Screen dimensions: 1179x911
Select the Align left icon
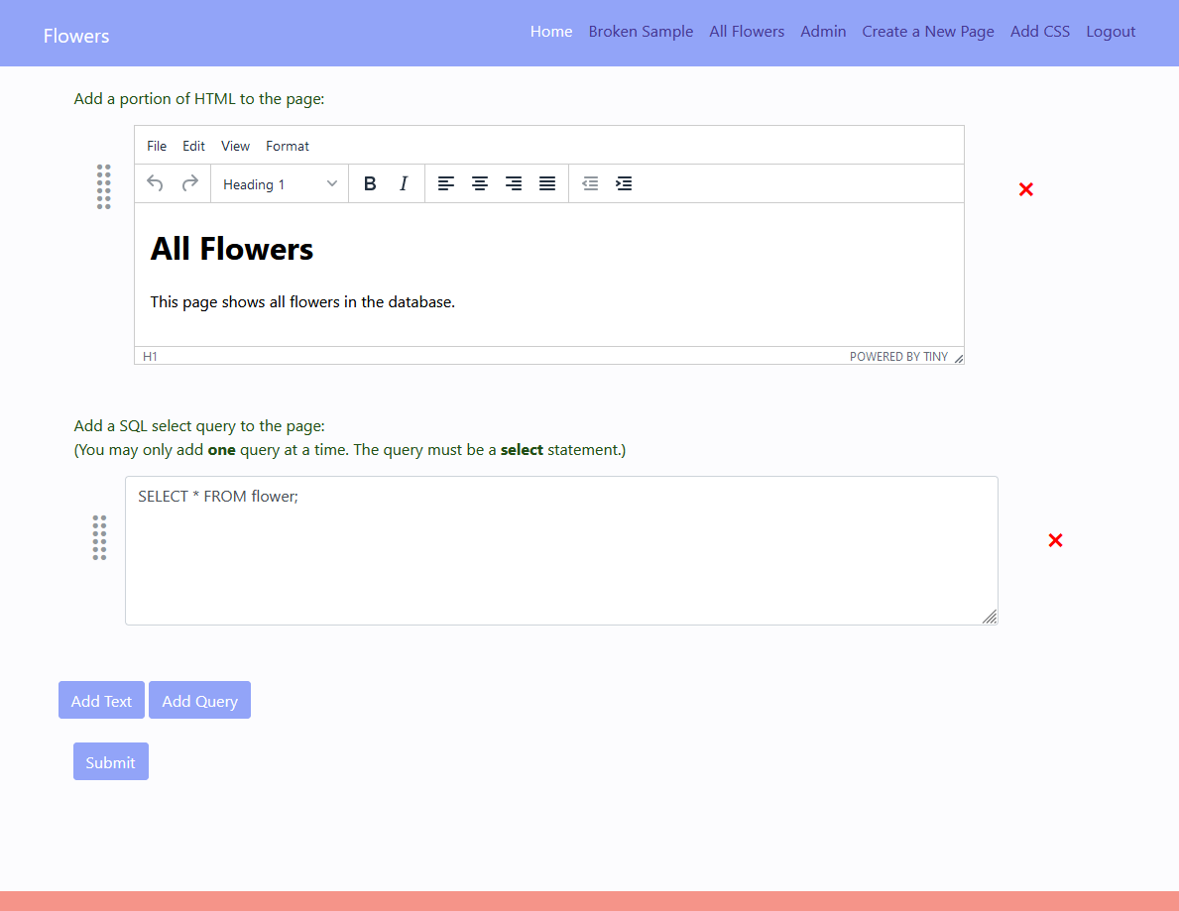[x=445, y=183]
